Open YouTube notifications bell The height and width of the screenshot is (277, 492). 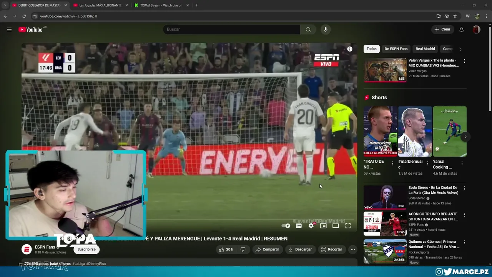[x=461, y=29]
